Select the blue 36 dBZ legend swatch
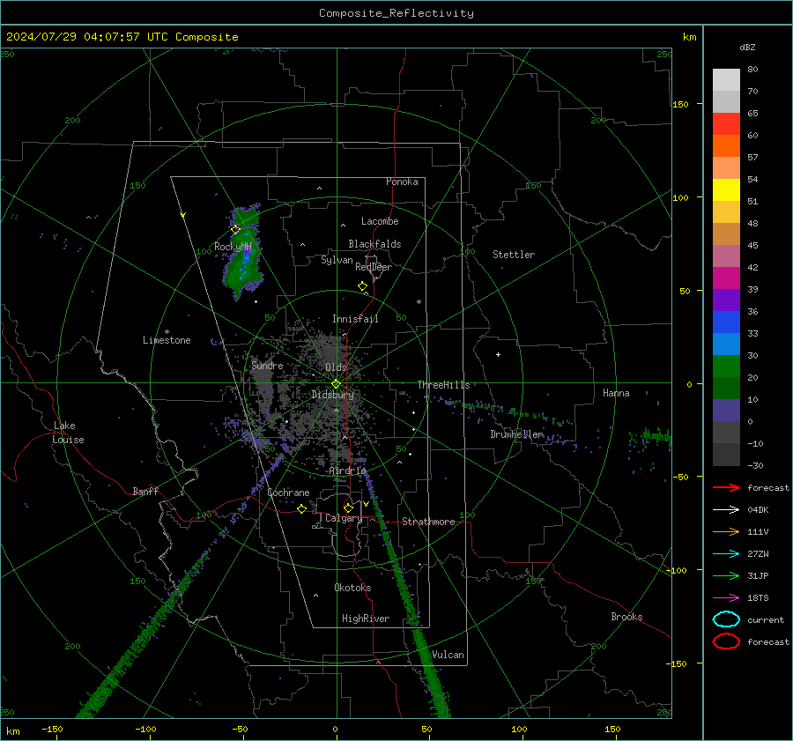 (726, 322)
